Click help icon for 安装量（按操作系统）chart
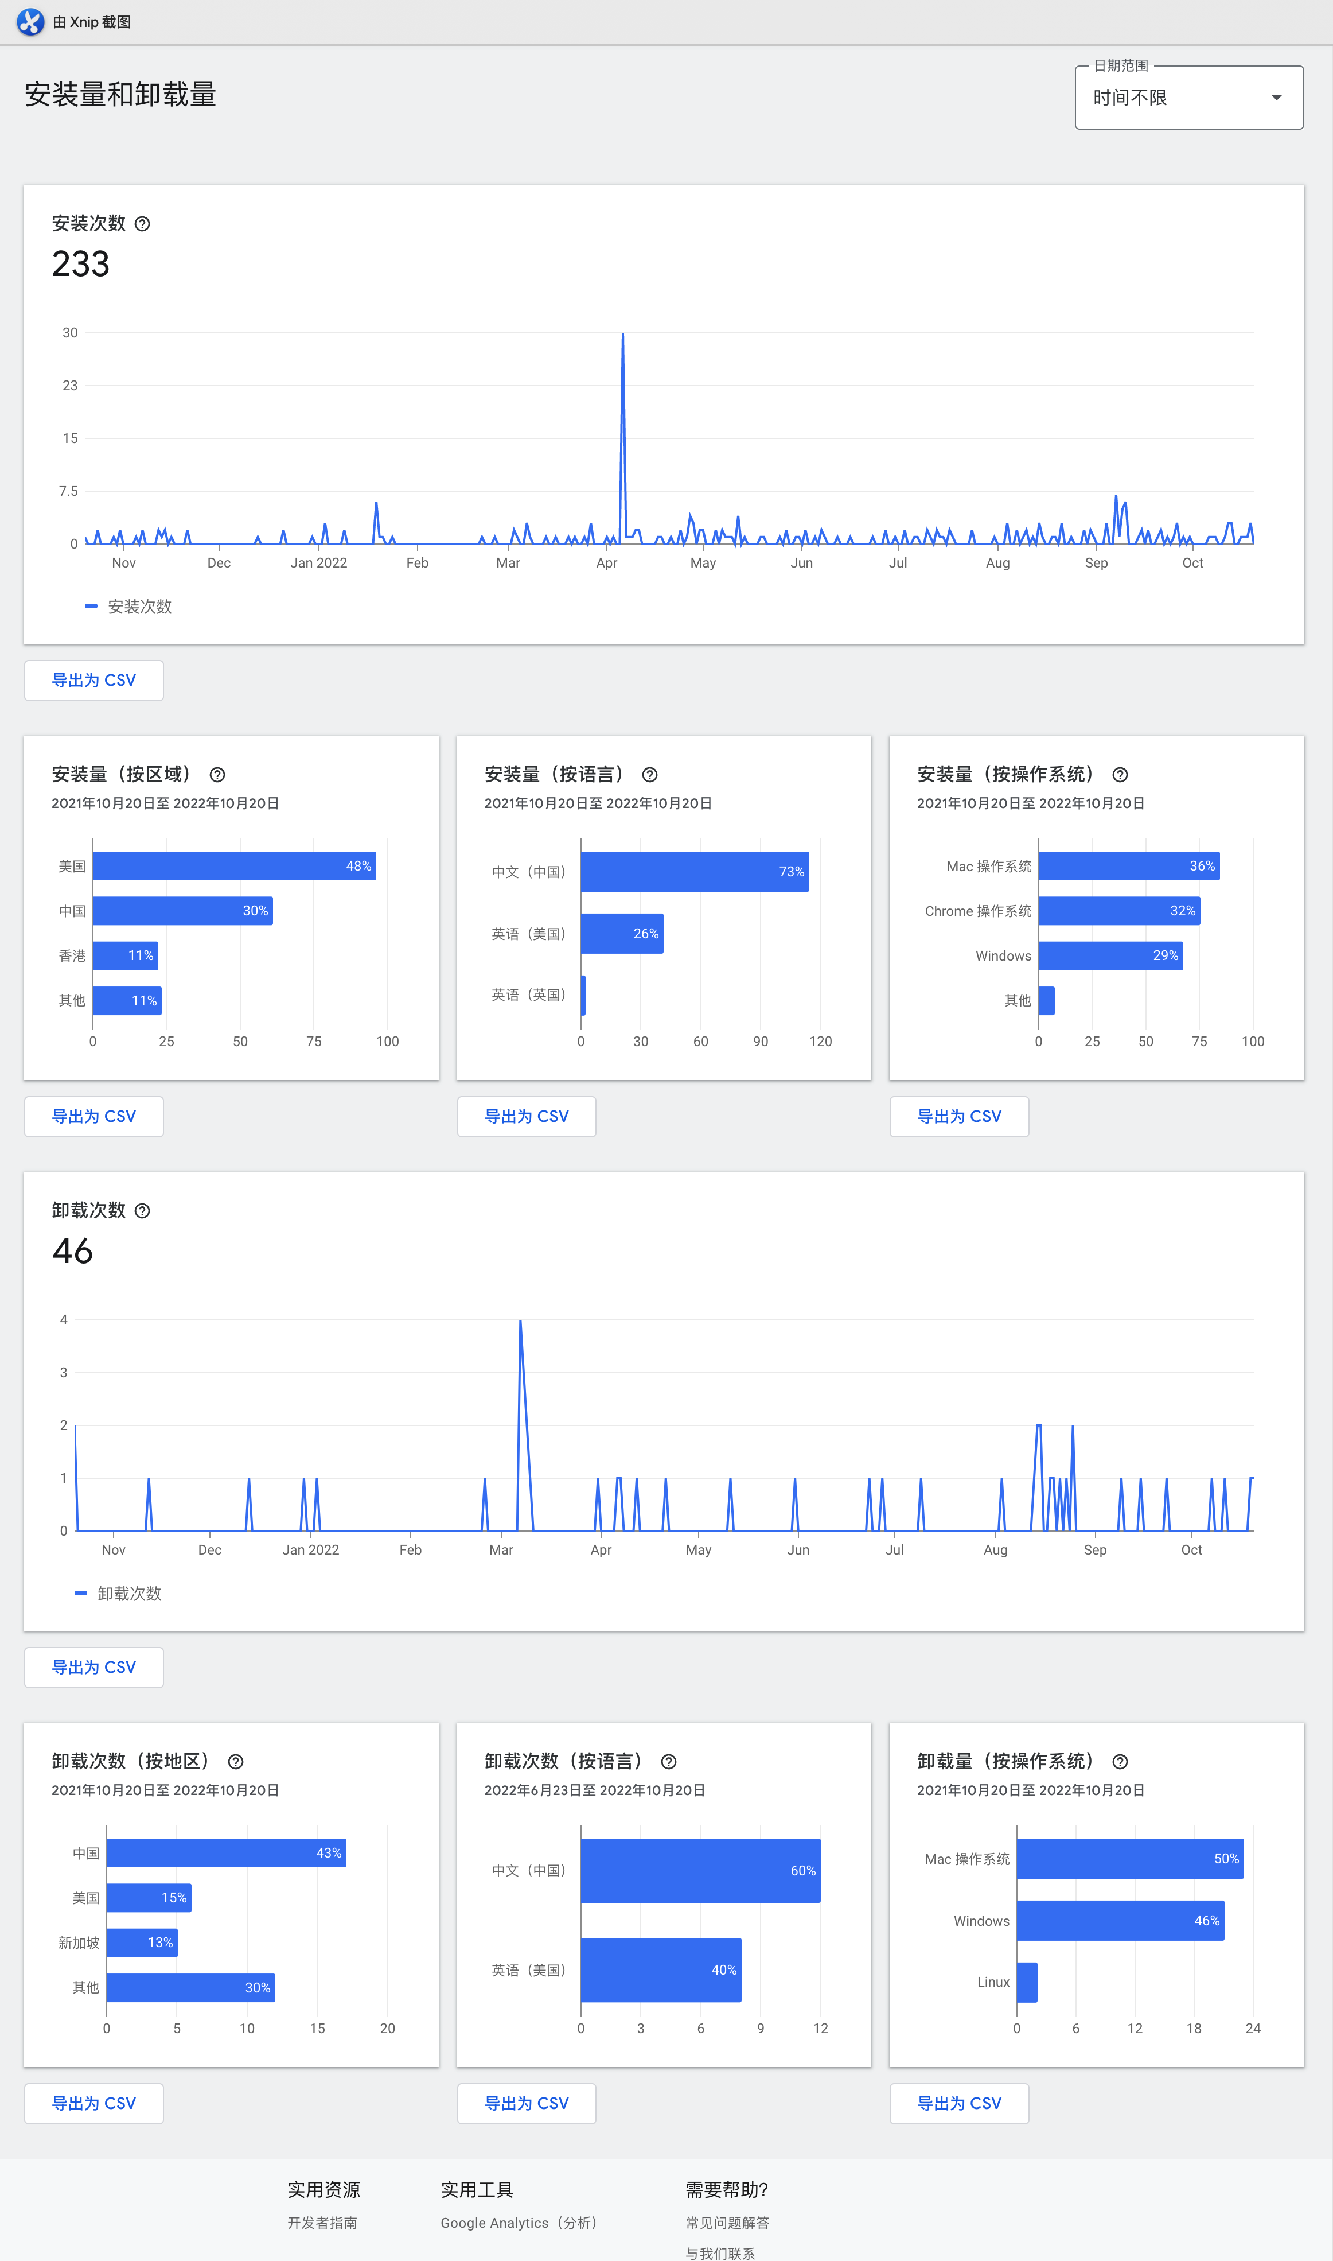 point(1120,774)
